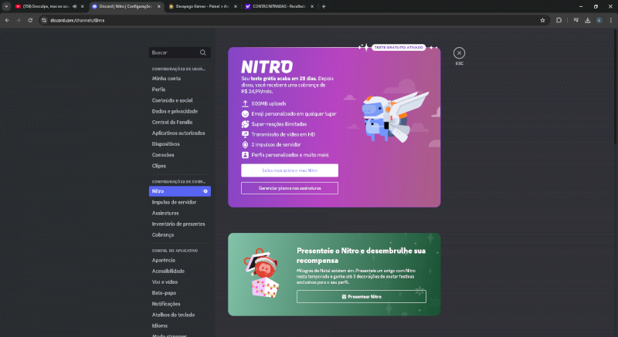Open Aplicativos autorizados settings

[180, 133]
